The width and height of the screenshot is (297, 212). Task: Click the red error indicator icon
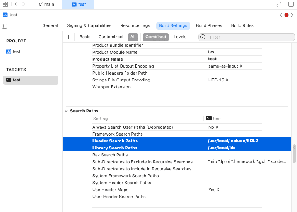tap(286, 15)
